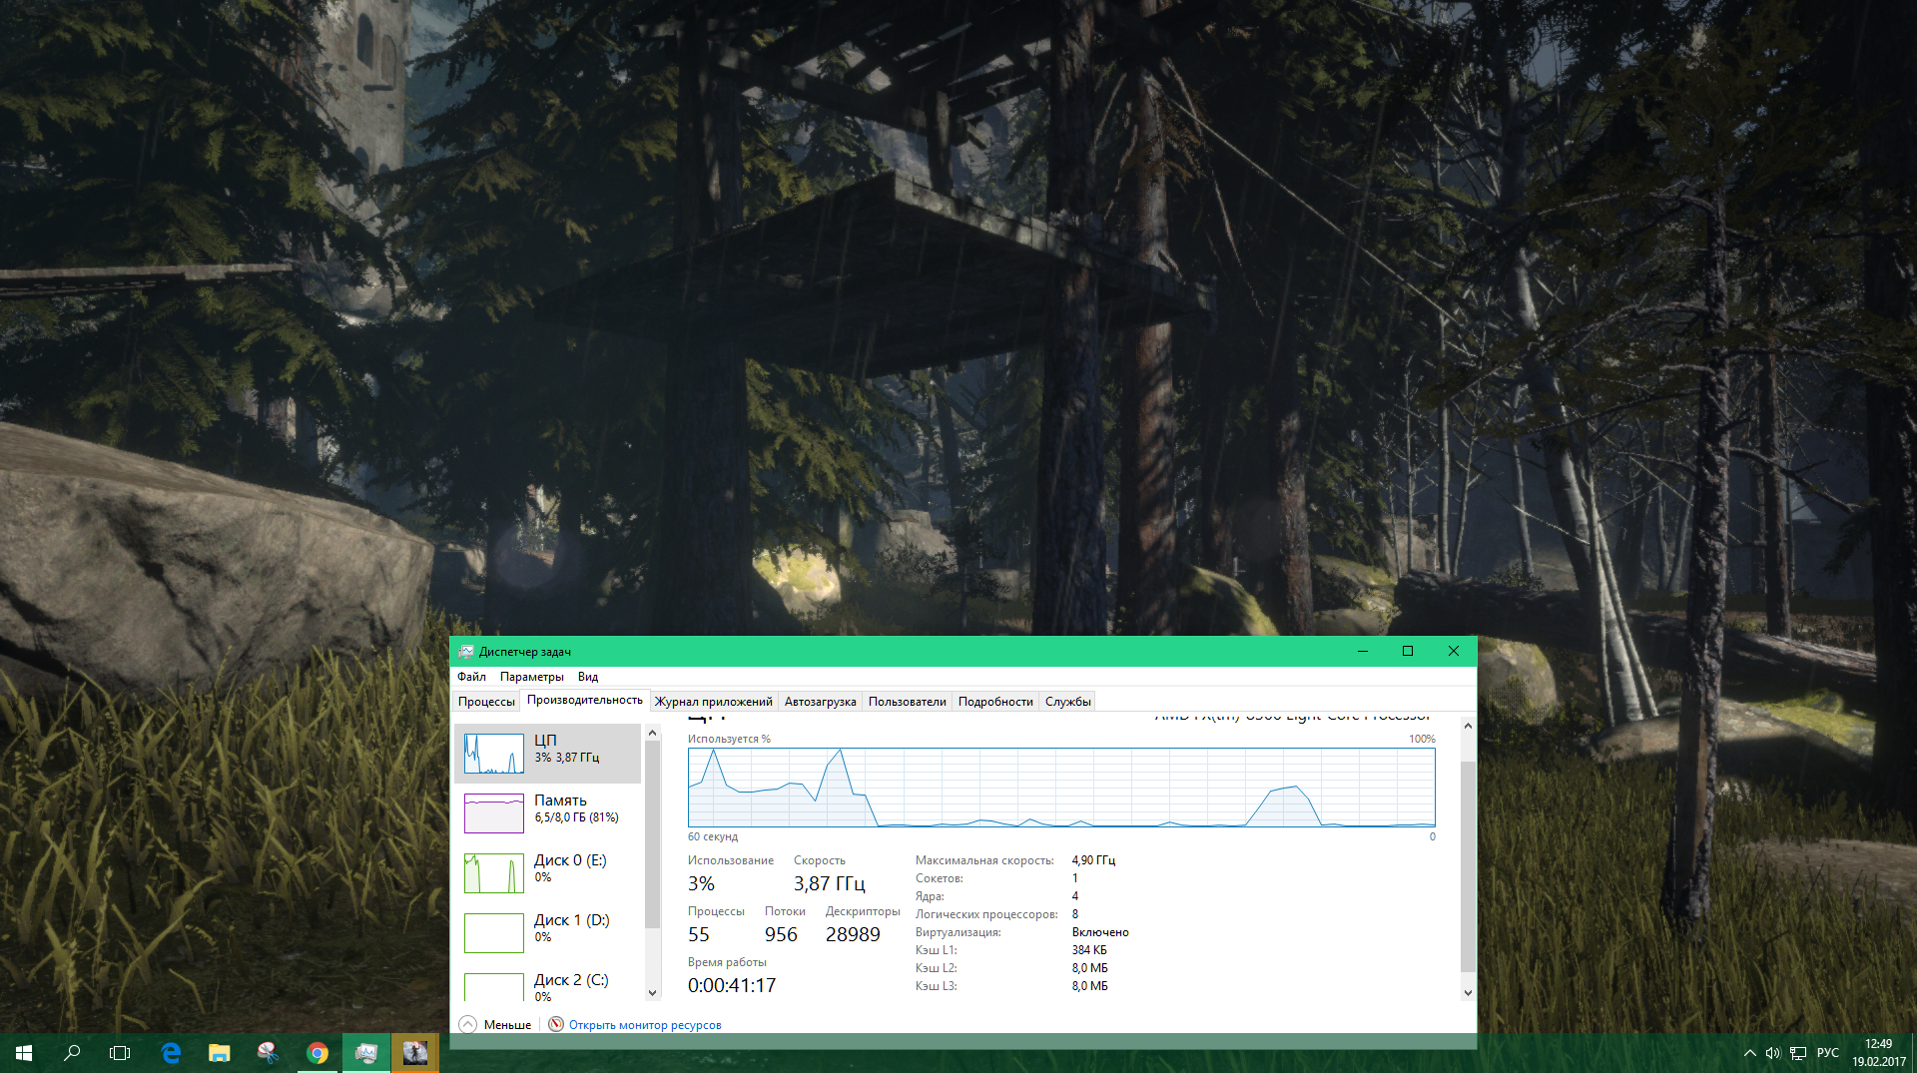Close the Диспетчер задач window
The height and width of the screenshot is (1073, 1917).
tap(1454, 652)
